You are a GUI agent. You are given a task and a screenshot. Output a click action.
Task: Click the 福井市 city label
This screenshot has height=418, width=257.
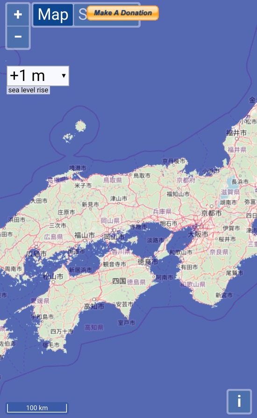point(236,133)
